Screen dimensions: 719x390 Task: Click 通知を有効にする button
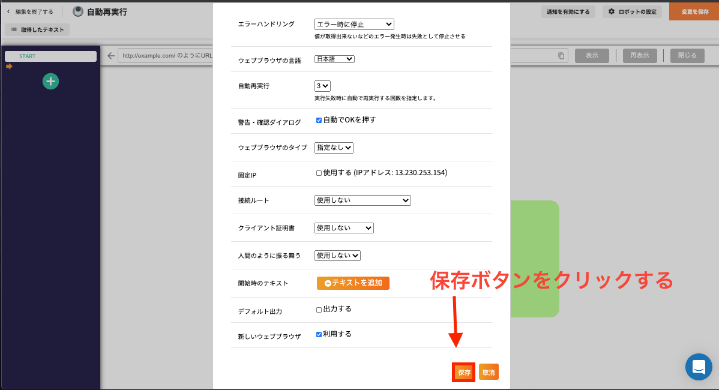(568, 12)
